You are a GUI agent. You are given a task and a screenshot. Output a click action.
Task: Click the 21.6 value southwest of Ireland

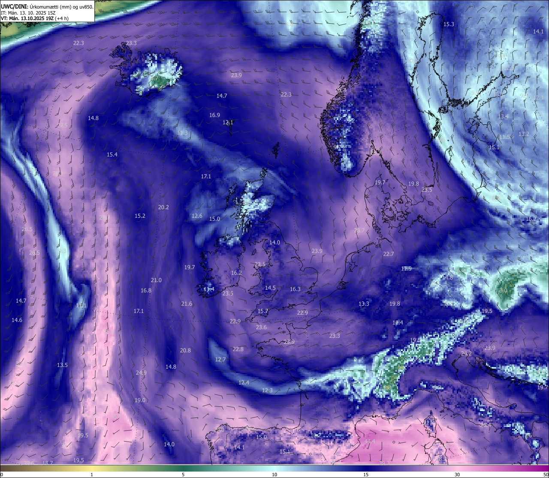pos(187,304)
